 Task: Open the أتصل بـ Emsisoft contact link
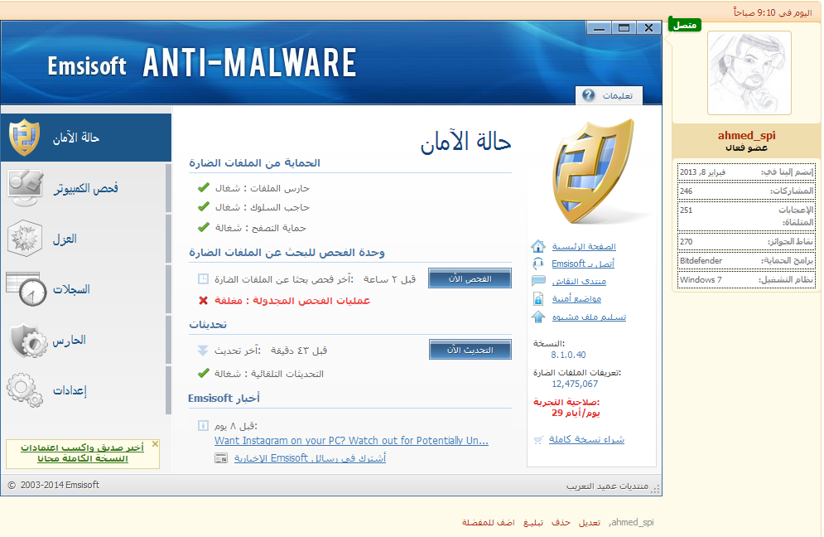pos(583,264)
